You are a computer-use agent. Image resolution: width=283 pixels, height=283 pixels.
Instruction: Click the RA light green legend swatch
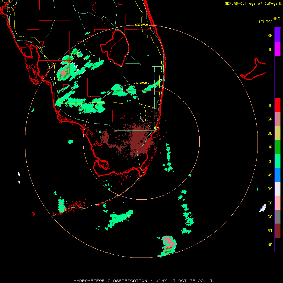pos(278,161)
